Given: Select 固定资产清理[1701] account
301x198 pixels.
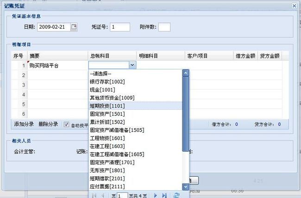Looking at the screenshot, I should pos(135,162).
